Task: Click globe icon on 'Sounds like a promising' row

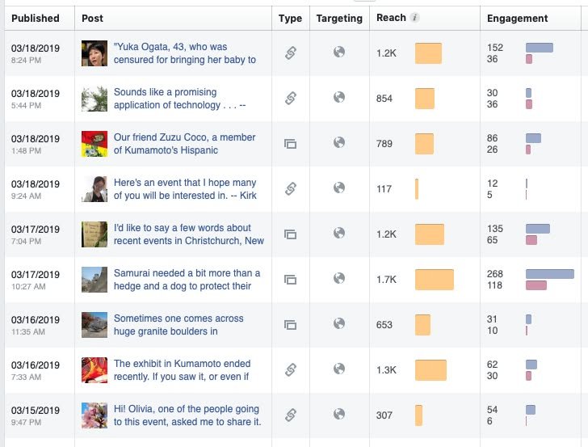Action: pos(339,98)
